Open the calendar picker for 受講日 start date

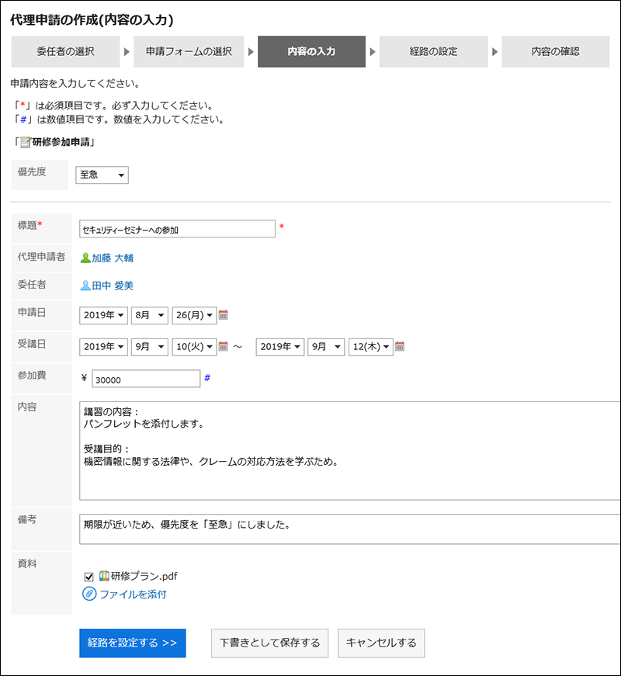coord(223,347)
